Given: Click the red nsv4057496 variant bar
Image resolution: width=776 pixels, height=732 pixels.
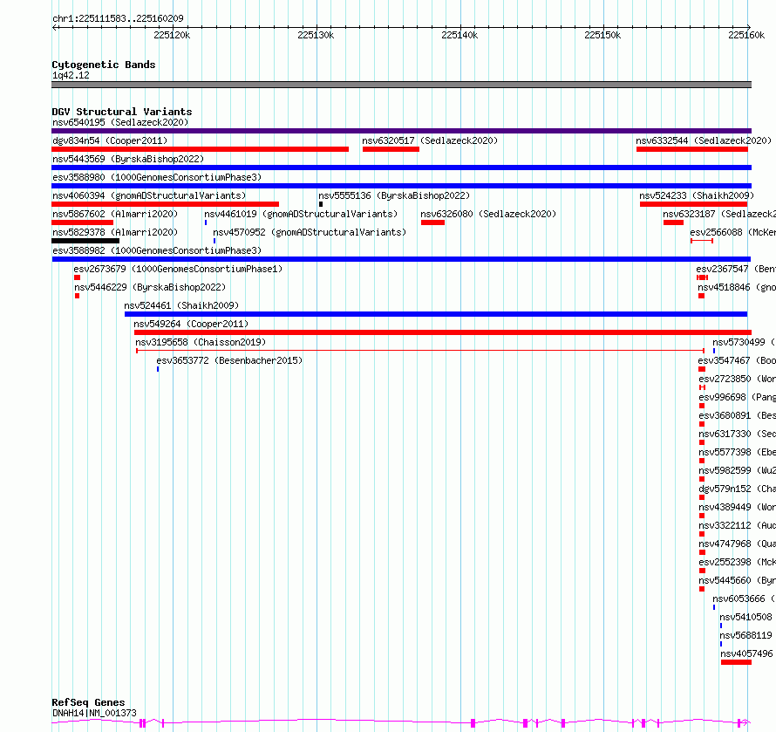Looking at the screenshot, I should (x=736, y=662).
